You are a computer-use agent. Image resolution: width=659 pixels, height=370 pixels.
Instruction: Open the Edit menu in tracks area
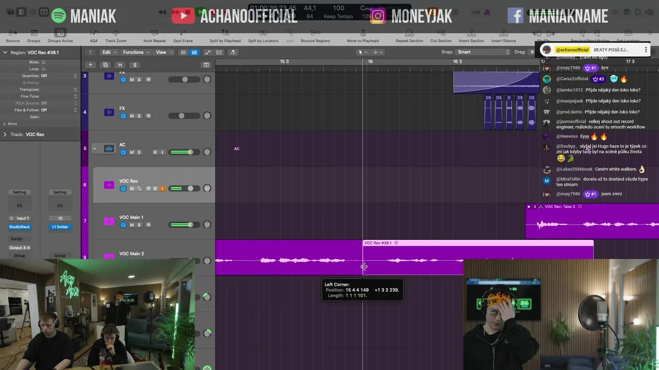click(x=109, y=52)
